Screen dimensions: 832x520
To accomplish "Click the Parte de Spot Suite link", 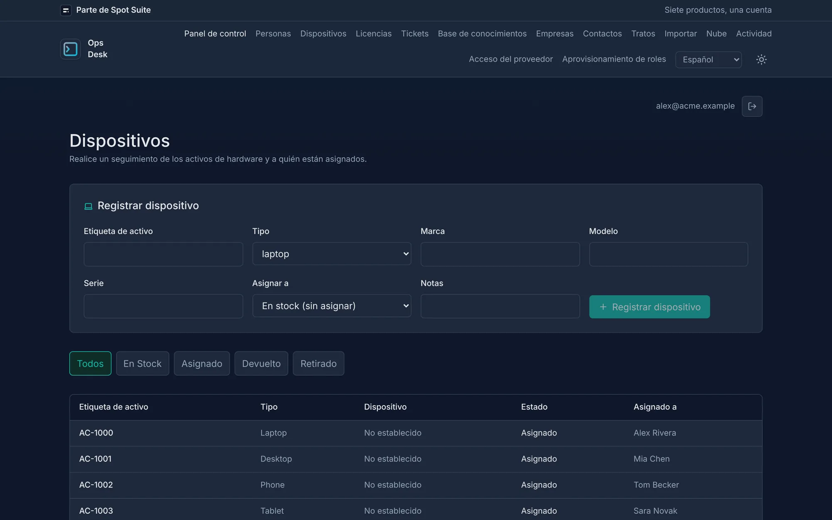I will (x=113, y=10).
